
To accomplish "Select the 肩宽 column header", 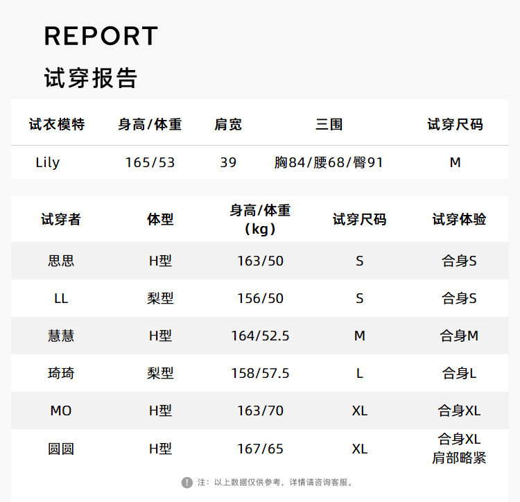I will (228, 125).
